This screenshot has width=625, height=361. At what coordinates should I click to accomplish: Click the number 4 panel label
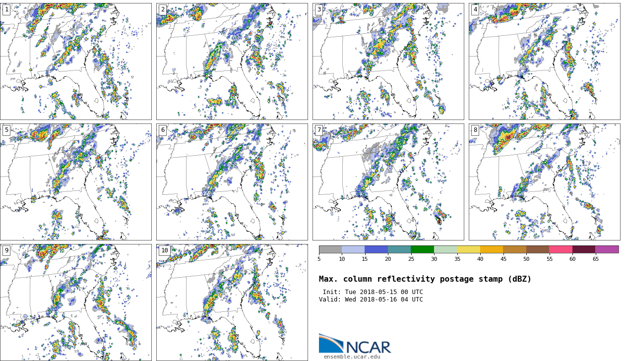[475, 9]
